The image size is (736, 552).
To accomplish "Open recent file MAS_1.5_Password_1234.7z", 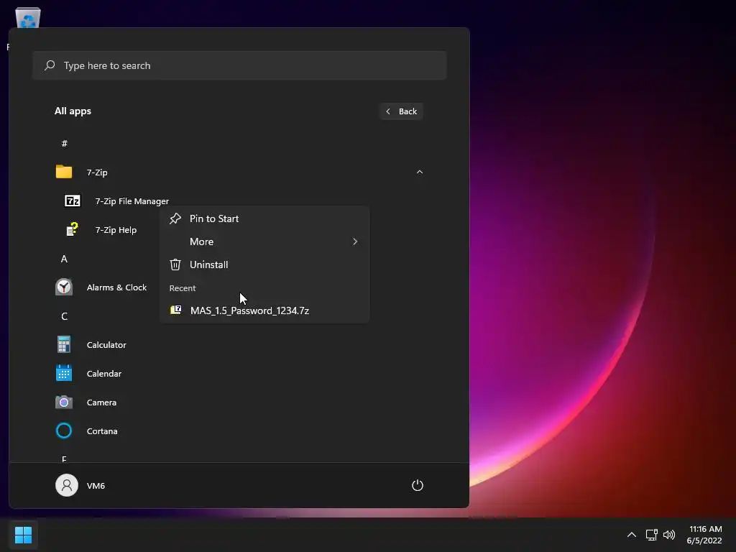I will pos(264,310).
